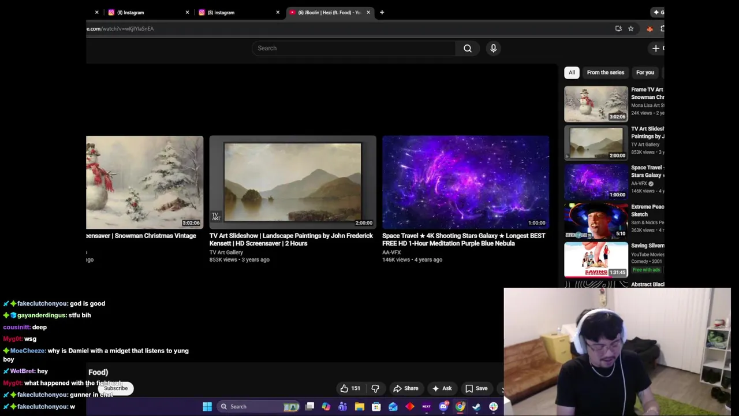Open sidebar 2:00:00 landscape painting thumbnail
739x416 pixels.
click(x=596, y=143)
